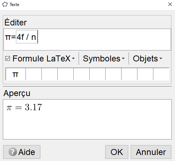Confirm the text with OK

[117, 152]
